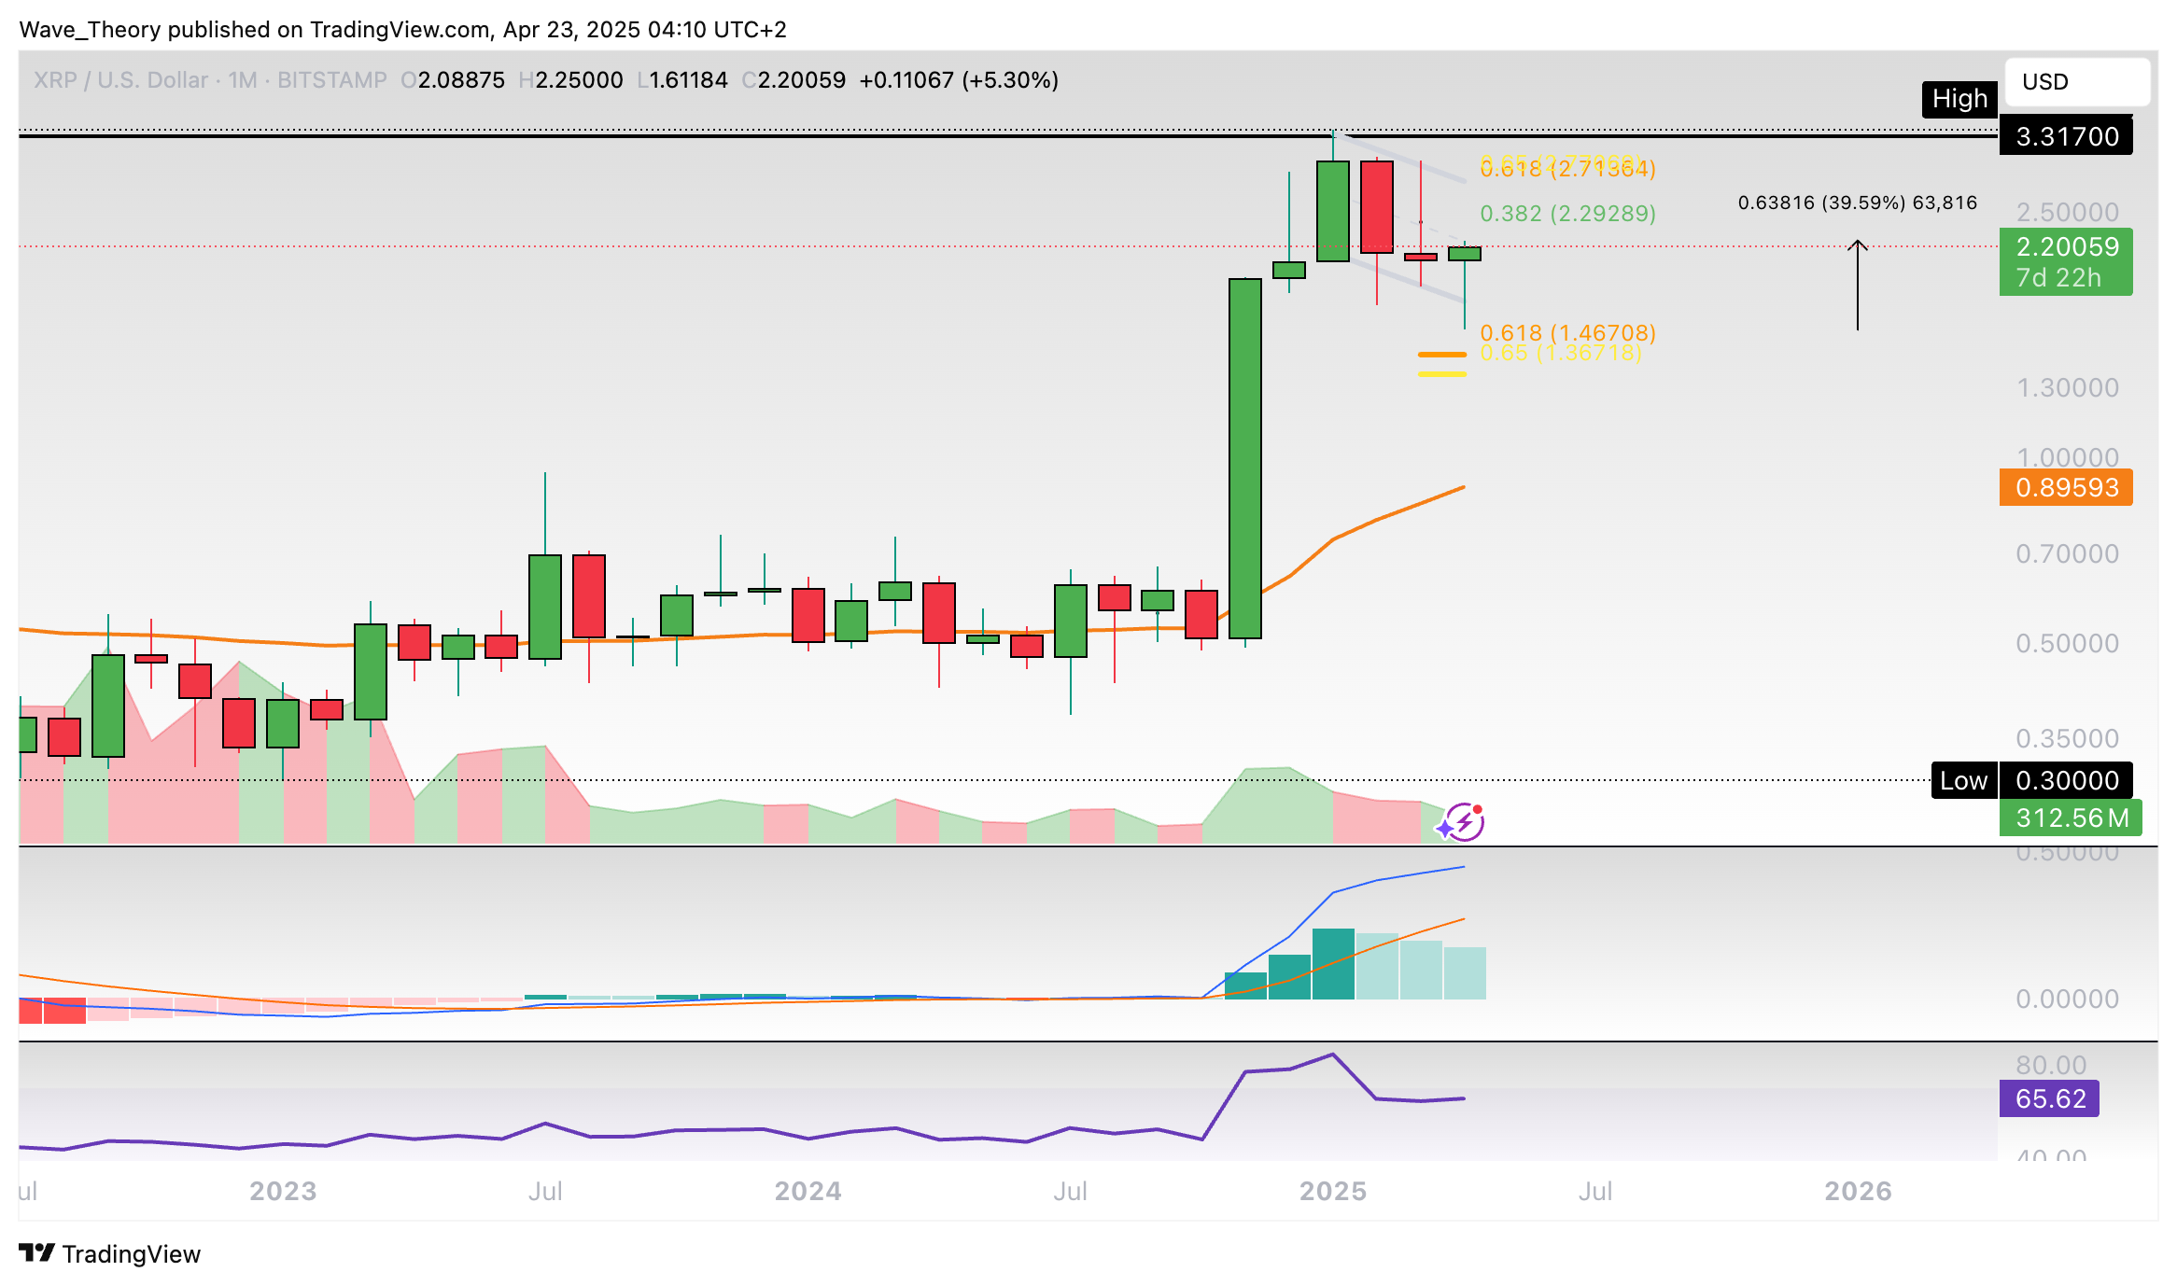Open the USD currency selector
The height and width of the screenshot is (1286, 2177).
(x=2076, y=82)
